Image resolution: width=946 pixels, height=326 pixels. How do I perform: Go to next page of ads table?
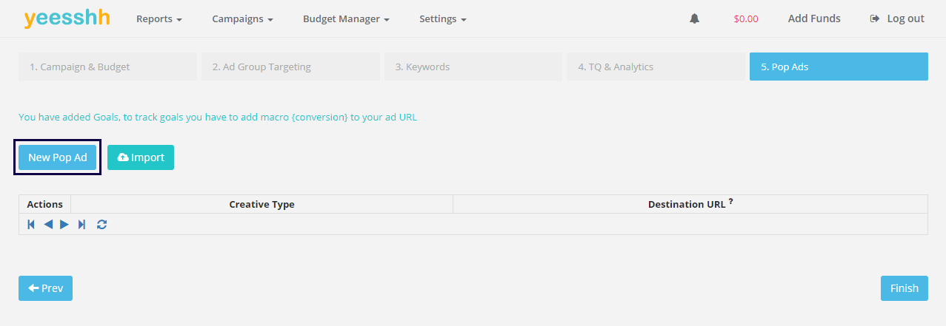64,224
